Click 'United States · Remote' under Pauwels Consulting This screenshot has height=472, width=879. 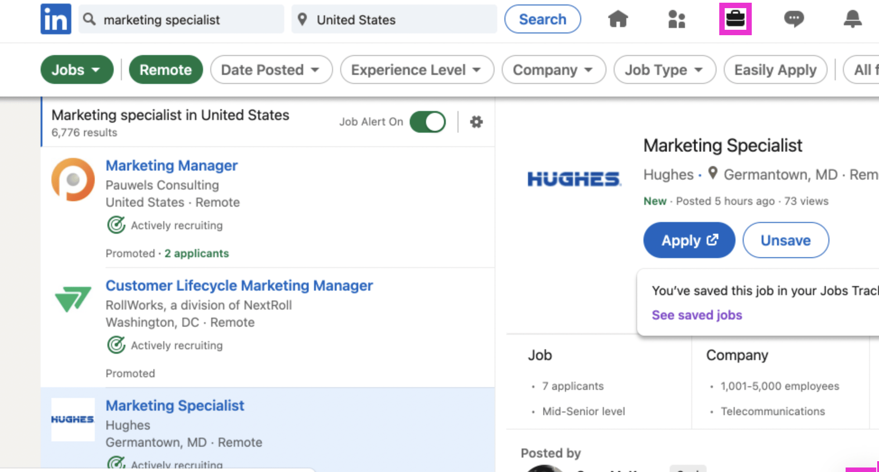173,202
